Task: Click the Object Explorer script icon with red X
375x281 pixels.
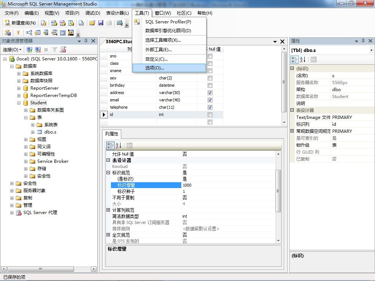Action: (63, 49)
